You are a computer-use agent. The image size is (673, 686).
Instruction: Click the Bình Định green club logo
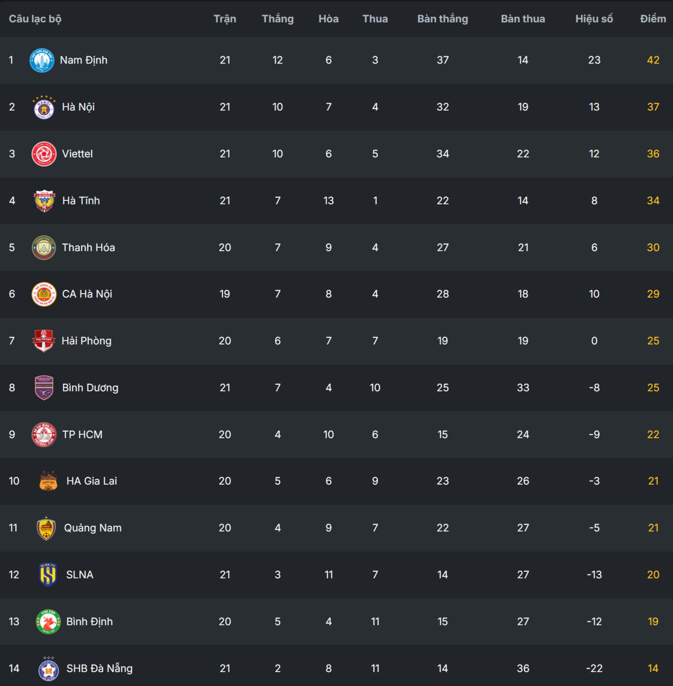[x=48, y=622]
